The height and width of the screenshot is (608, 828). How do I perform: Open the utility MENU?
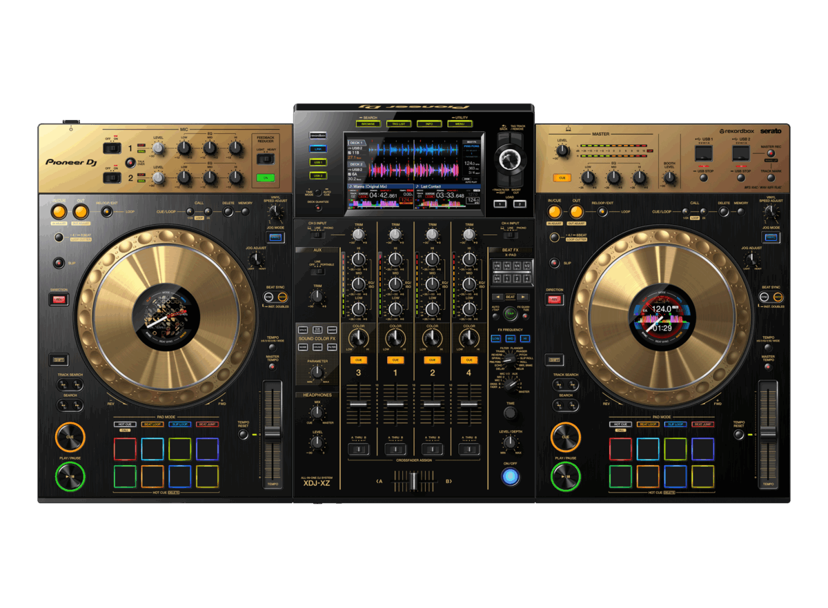click(x=459, y=124)
